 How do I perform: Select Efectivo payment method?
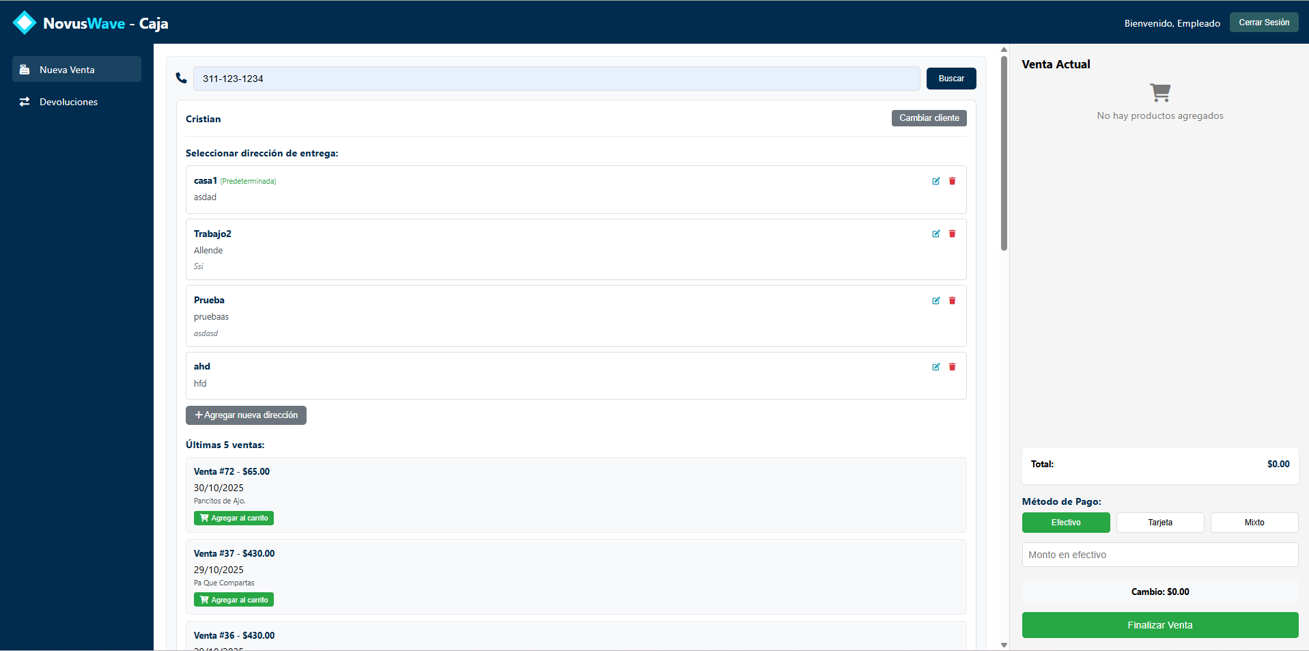pyautogui.click(x=1065, y=523)
